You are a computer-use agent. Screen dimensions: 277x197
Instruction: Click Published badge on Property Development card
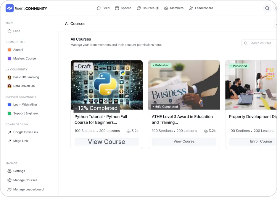coord(239,66)
